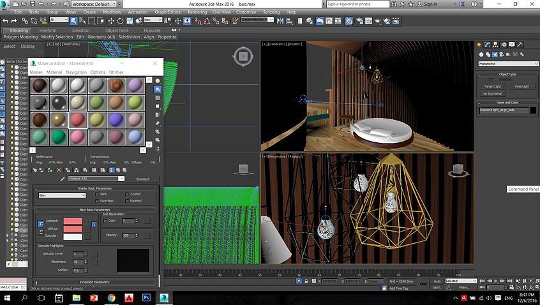Open the selection filter All dropdown

click(59, 20)
